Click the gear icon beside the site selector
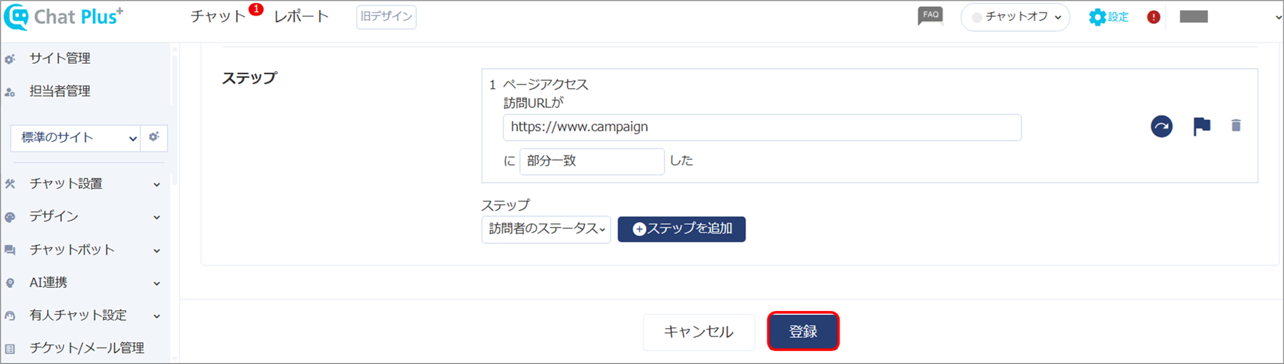 [154, 137]
